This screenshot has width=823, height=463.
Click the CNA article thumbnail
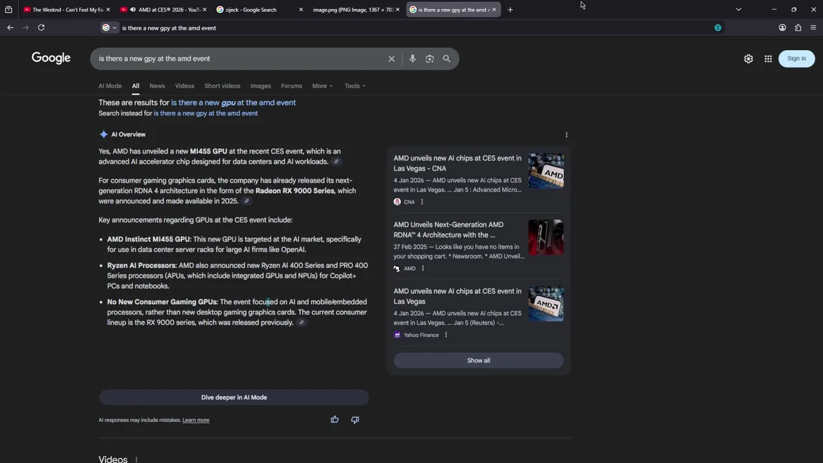(x=546, y=171)
